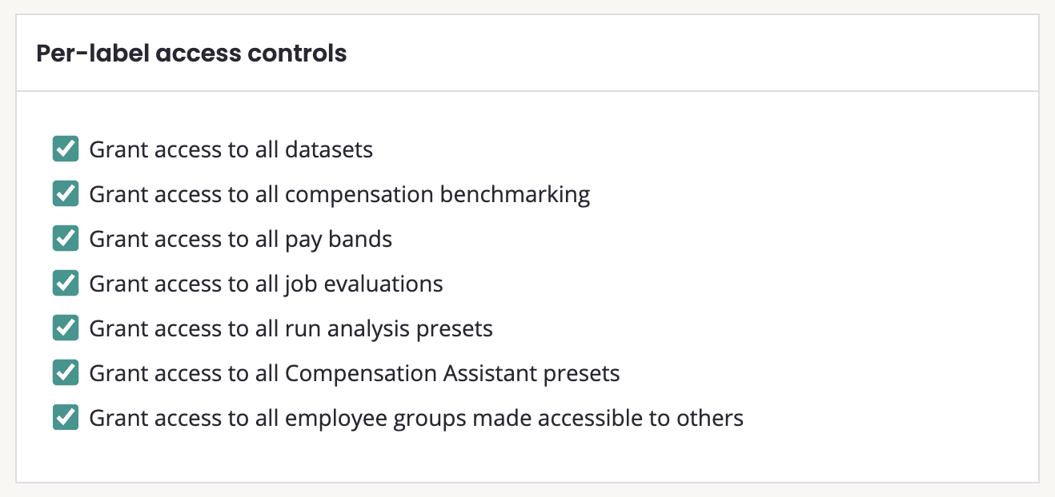Select the 'Grant access to all pay bands' label

[240, 239]
